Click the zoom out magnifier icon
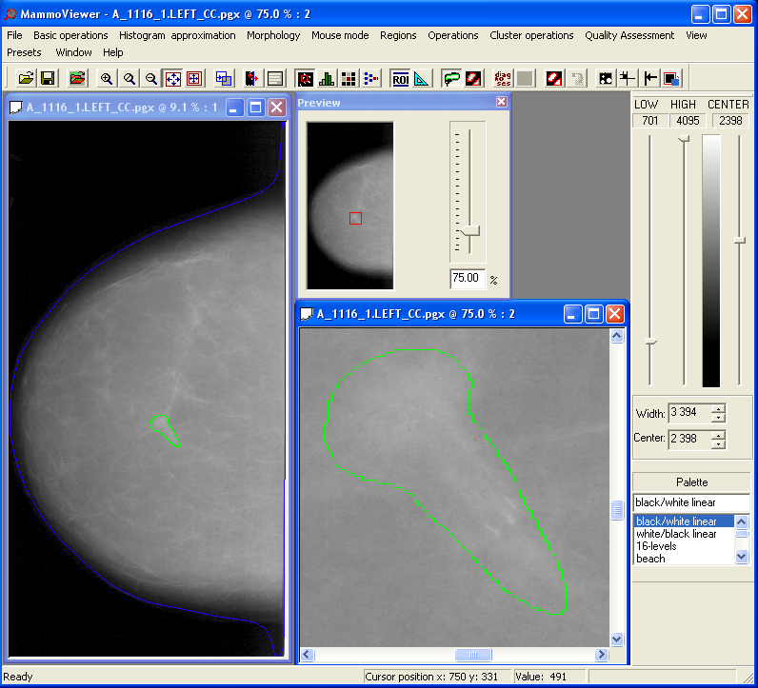The image size is (758, 688). coord(151,78)
